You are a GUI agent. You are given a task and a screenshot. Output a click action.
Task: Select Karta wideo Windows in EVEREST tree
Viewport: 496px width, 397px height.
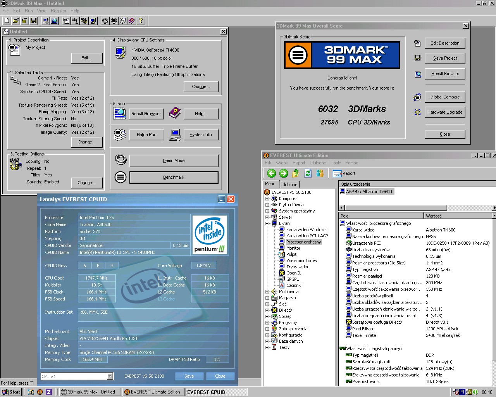coord(306,230)
